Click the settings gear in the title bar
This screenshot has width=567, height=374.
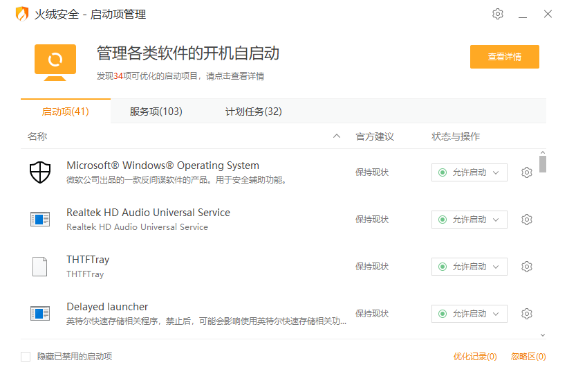498,14
